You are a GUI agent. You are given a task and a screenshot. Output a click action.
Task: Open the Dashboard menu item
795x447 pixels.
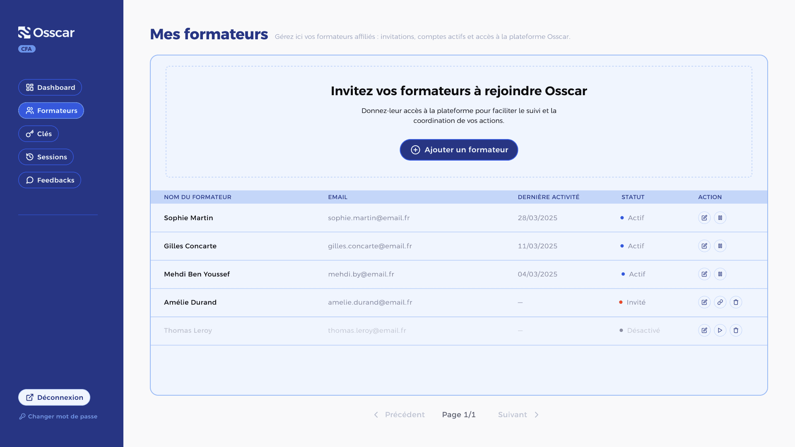(x=50, y=87)
